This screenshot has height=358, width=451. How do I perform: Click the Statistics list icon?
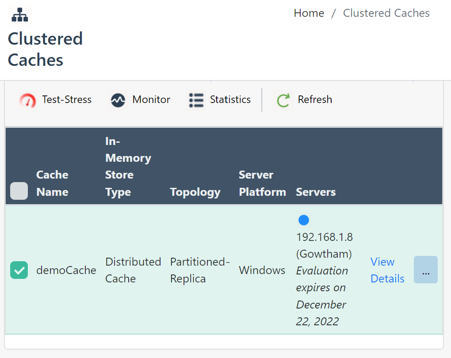pos(196,100)
